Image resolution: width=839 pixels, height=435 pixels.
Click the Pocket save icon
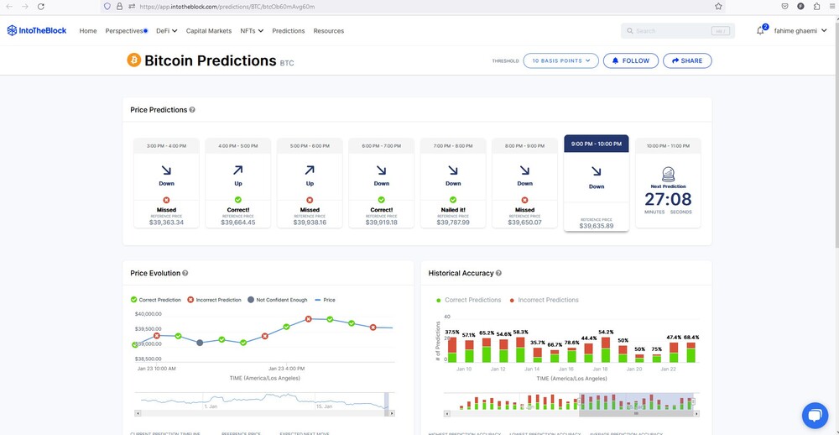785,7
